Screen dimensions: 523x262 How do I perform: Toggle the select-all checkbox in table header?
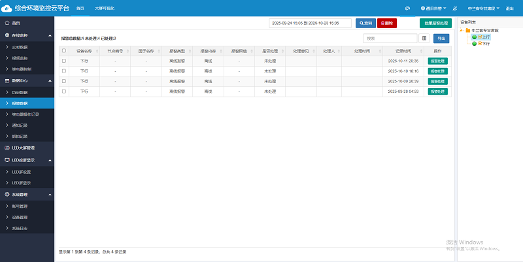63,50
